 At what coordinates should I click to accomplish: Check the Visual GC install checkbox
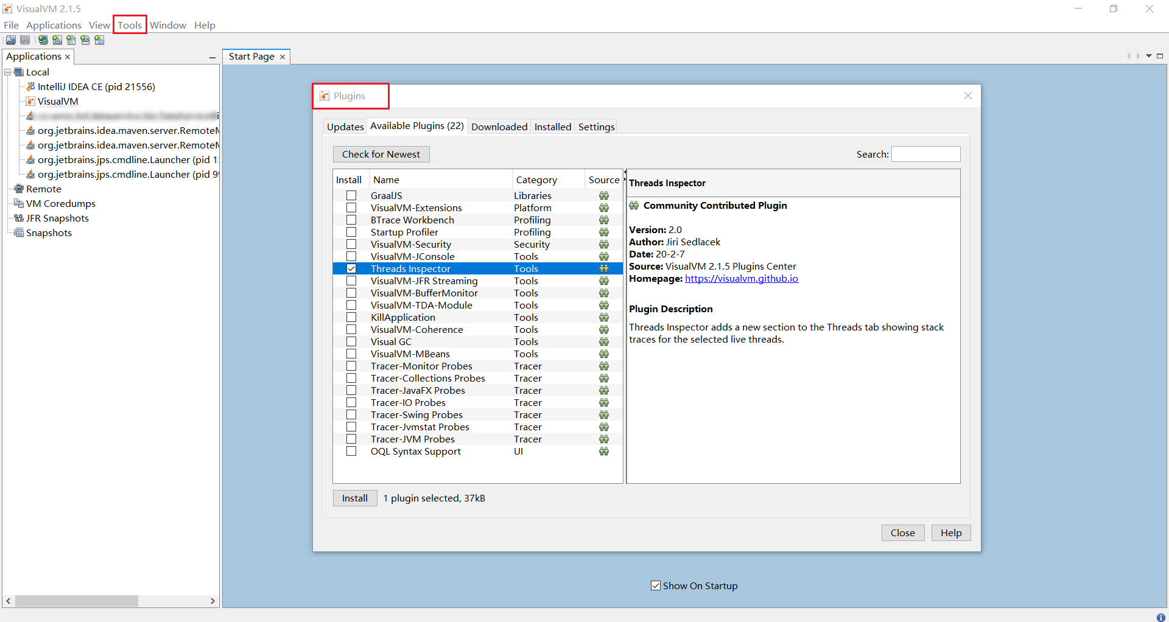coord(351,341)
